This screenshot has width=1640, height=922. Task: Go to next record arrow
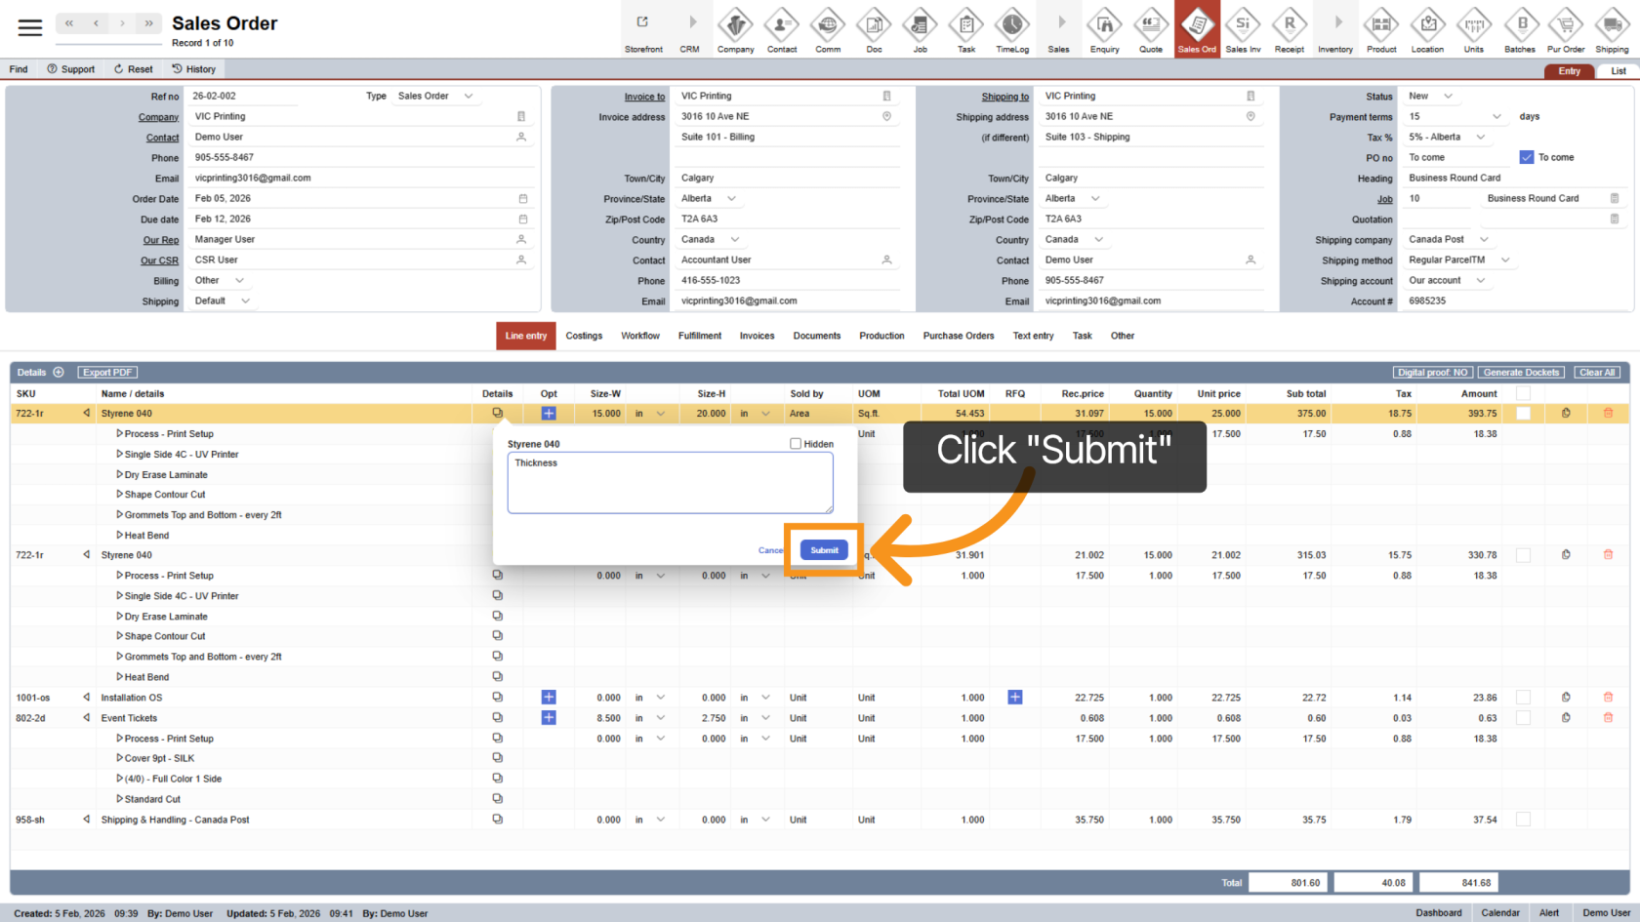point(122,23)
